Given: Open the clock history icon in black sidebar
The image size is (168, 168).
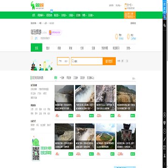Looking at the screenshot, I should click(165, 132).
